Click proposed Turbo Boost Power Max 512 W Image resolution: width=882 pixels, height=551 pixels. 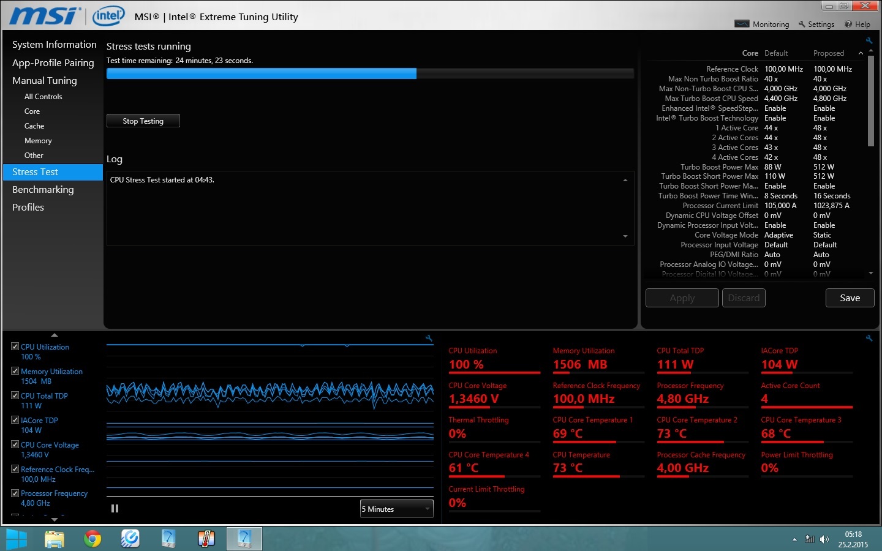(x=824, y=167)
